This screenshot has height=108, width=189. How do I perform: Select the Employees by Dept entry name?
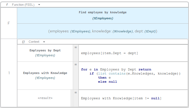coord(45,50)
